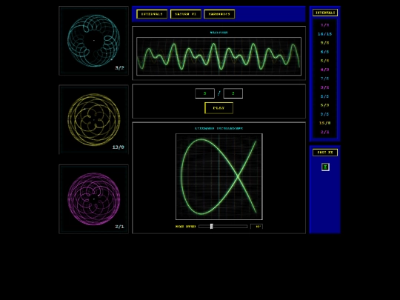Select the 7/5 interval
Screen dimensions: 400x300
(x=324, y=79)
